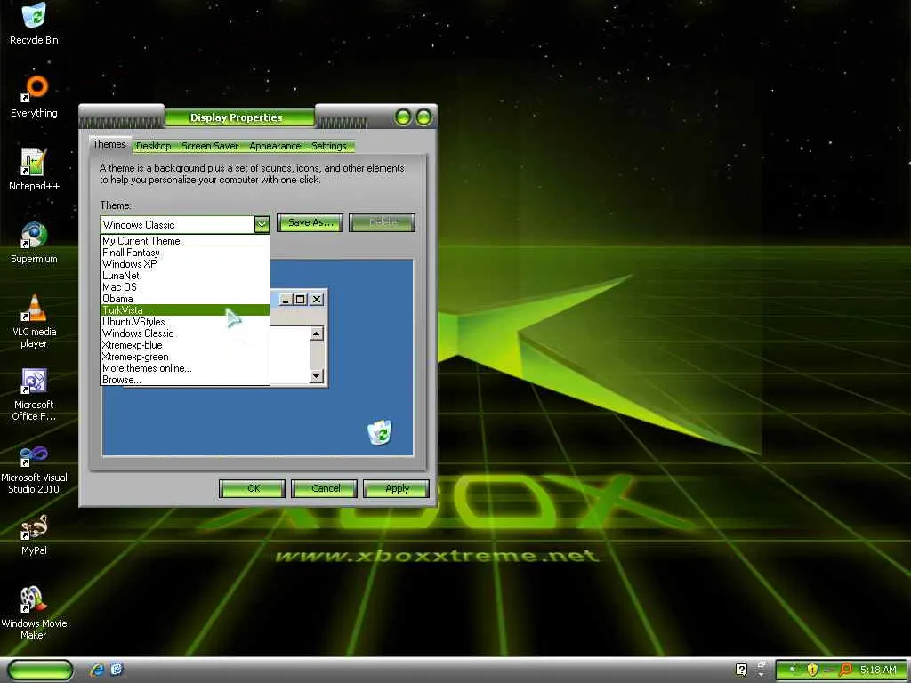
Task: Click the right round button on Display Properties
Action: click(424, 117)
